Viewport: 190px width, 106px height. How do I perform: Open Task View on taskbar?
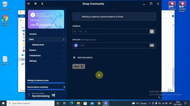pyautogui.click(x=64, y=103)
